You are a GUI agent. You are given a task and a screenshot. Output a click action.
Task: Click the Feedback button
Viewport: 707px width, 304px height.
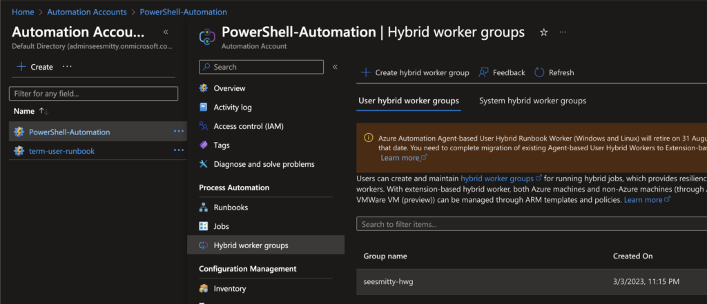tap(502, 72)
